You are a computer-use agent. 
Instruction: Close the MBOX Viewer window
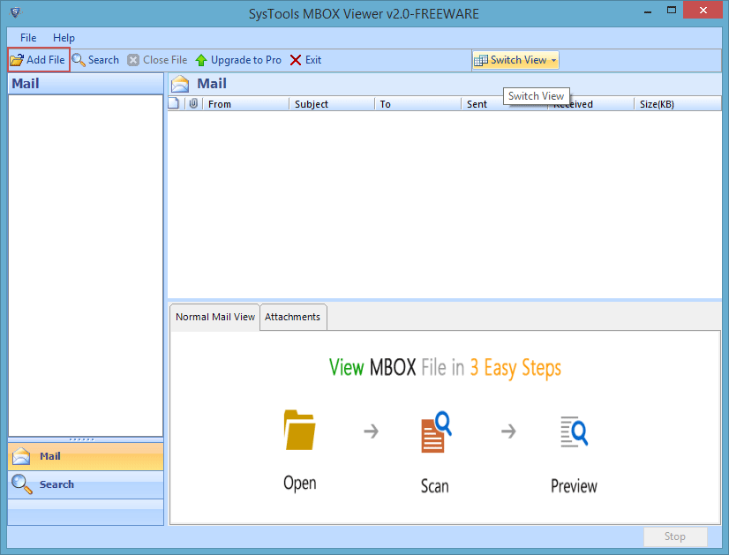703,11
